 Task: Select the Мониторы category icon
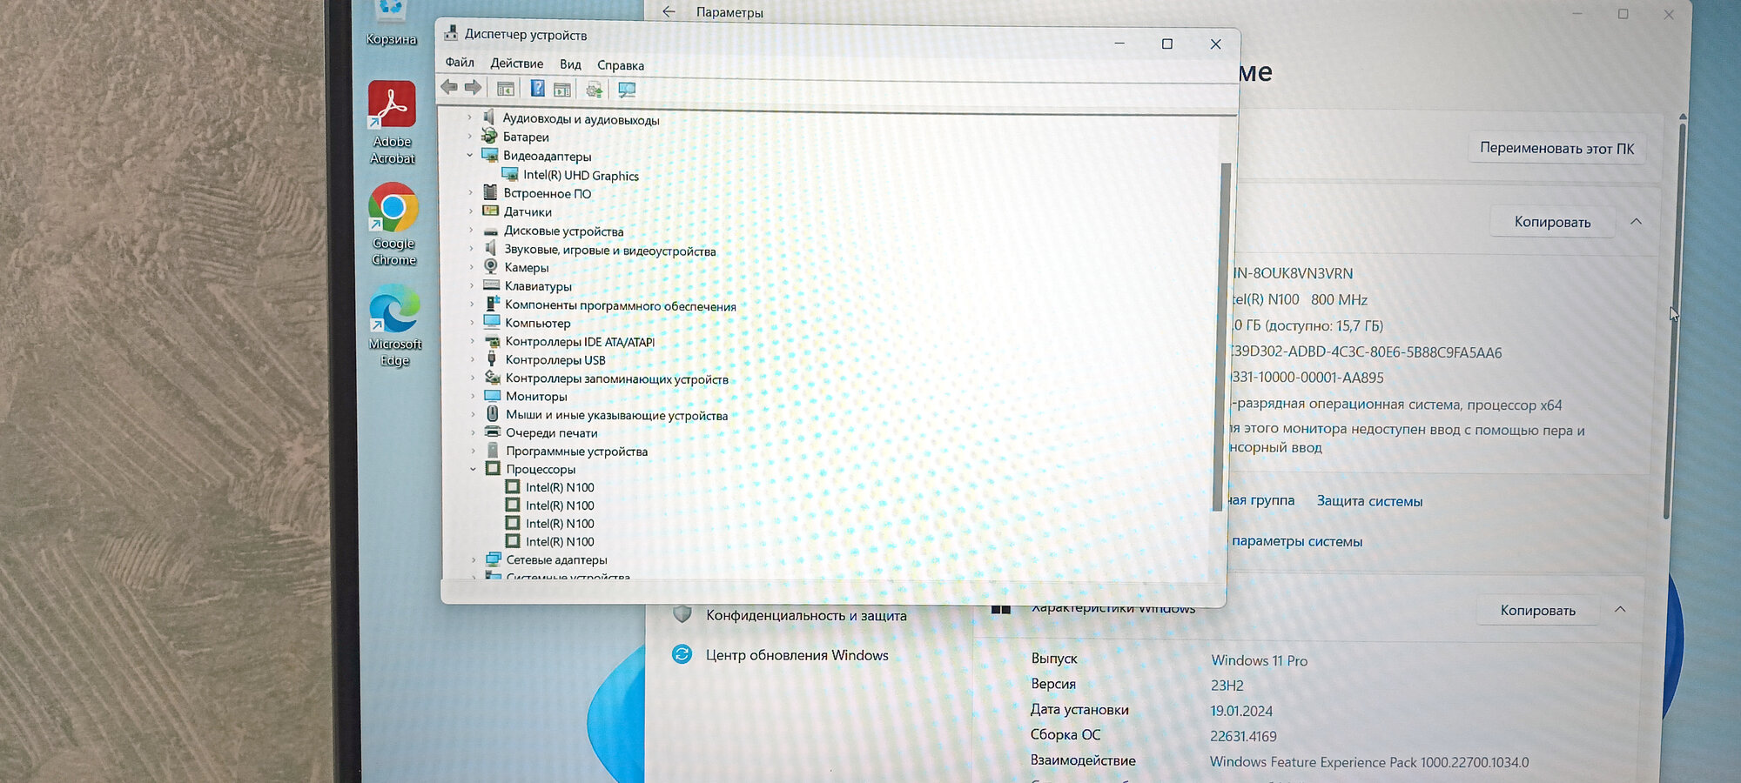point(493,396)
